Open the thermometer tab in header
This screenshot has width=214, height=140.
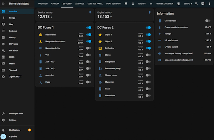click(133, 4)
